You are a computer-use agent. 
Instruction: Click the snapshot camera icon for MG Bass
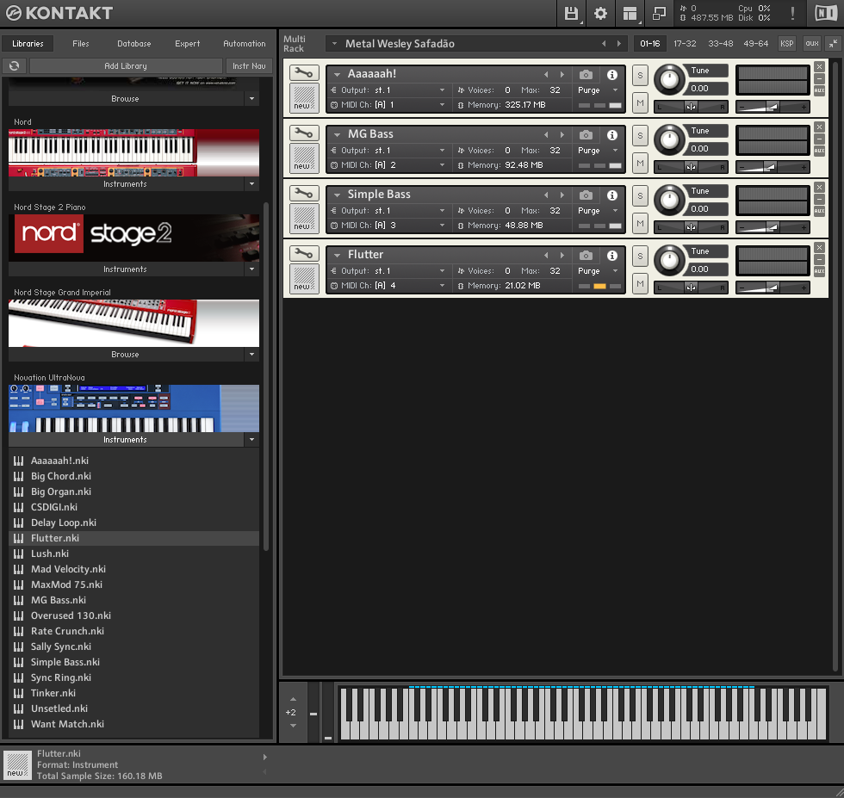click(586, 135)
